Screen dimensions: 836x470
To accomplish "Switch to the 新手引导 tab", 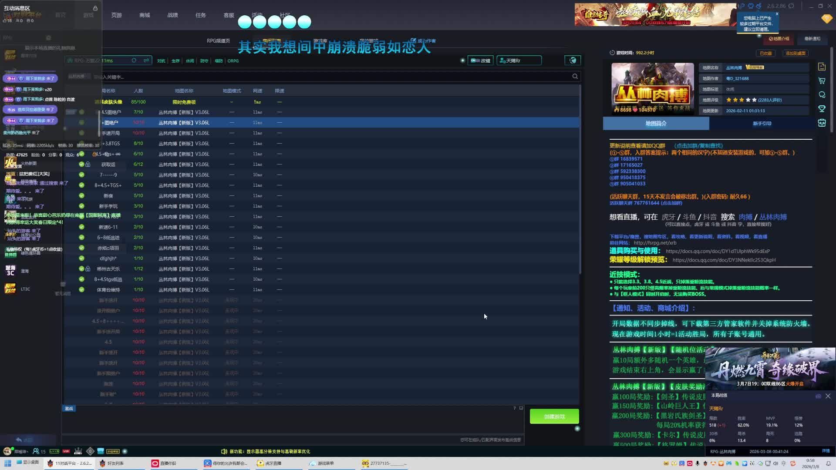I will 762,124.
